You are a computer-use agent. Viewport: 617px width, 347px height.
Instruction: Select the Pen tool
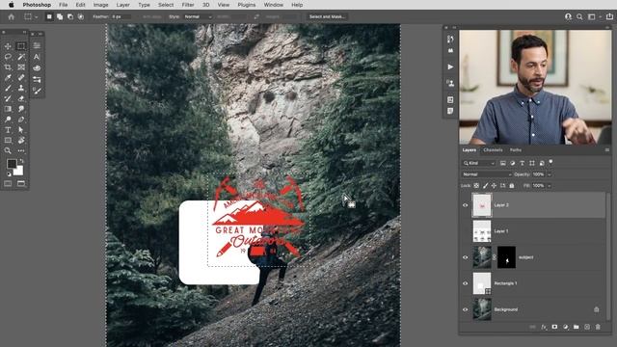click(x=21, y=120)
